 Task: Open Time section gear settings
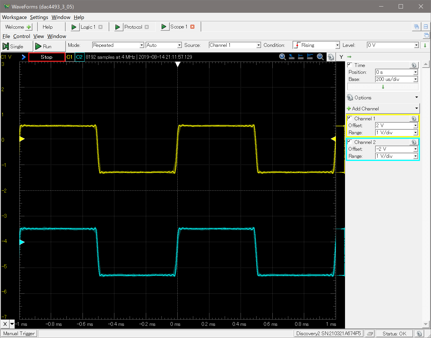click(x=414, y=65)
